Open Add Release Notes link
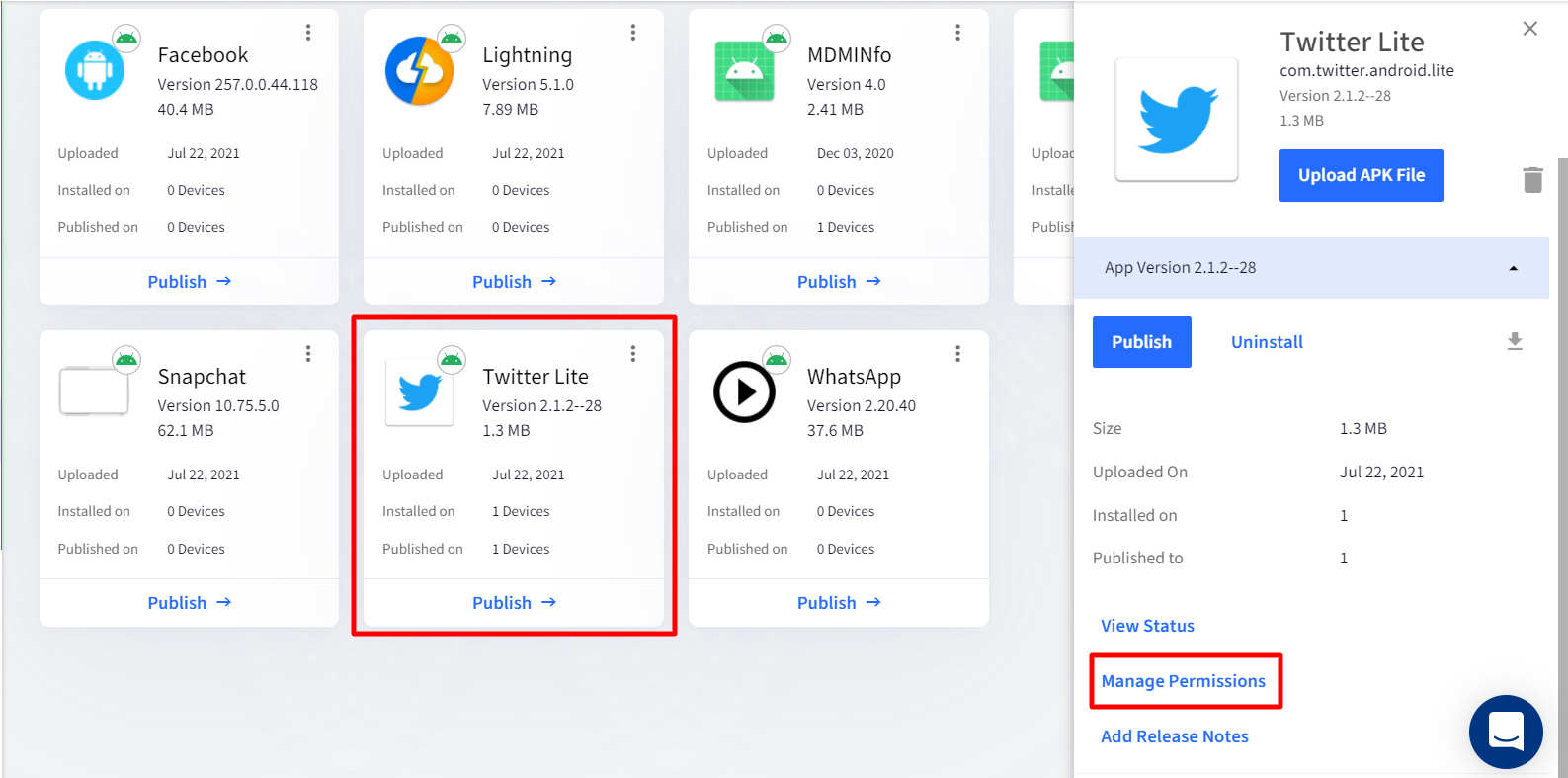Image resolution: width=1568 pixels, height=778 pixels. [x=1175, y=736]
